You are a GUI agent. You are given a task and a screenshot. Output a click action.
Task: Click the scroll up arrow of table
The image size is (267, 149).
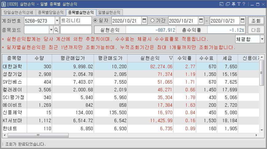pyautogui.click(x=262, y=57)
